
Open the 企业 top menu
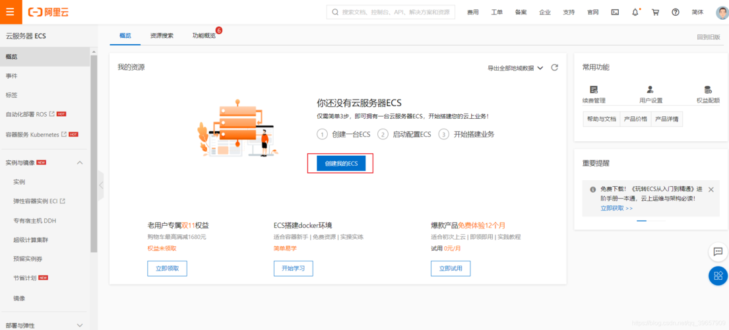click(x=545, y=13)
